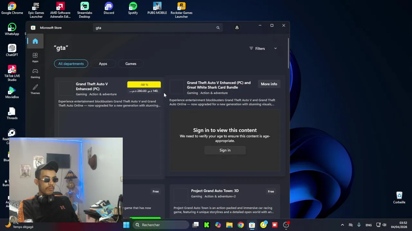The image size is (412, 231).
Task: Open OBS Studio icon on taskbar
Action: [286, 225]
